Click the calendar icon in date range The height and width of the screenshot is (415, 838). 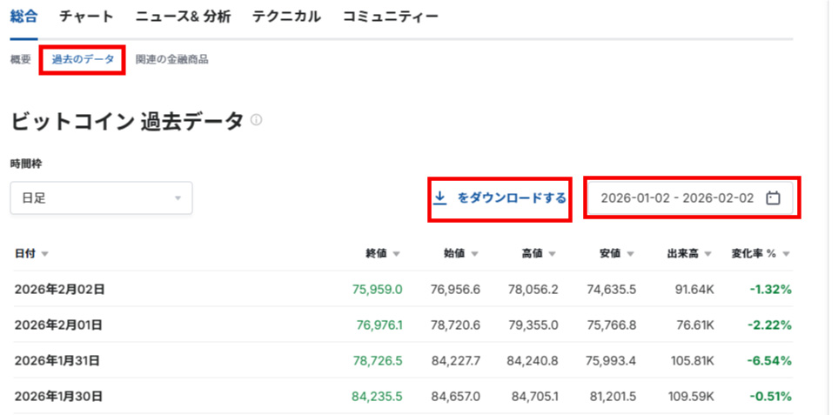(773, 198)
